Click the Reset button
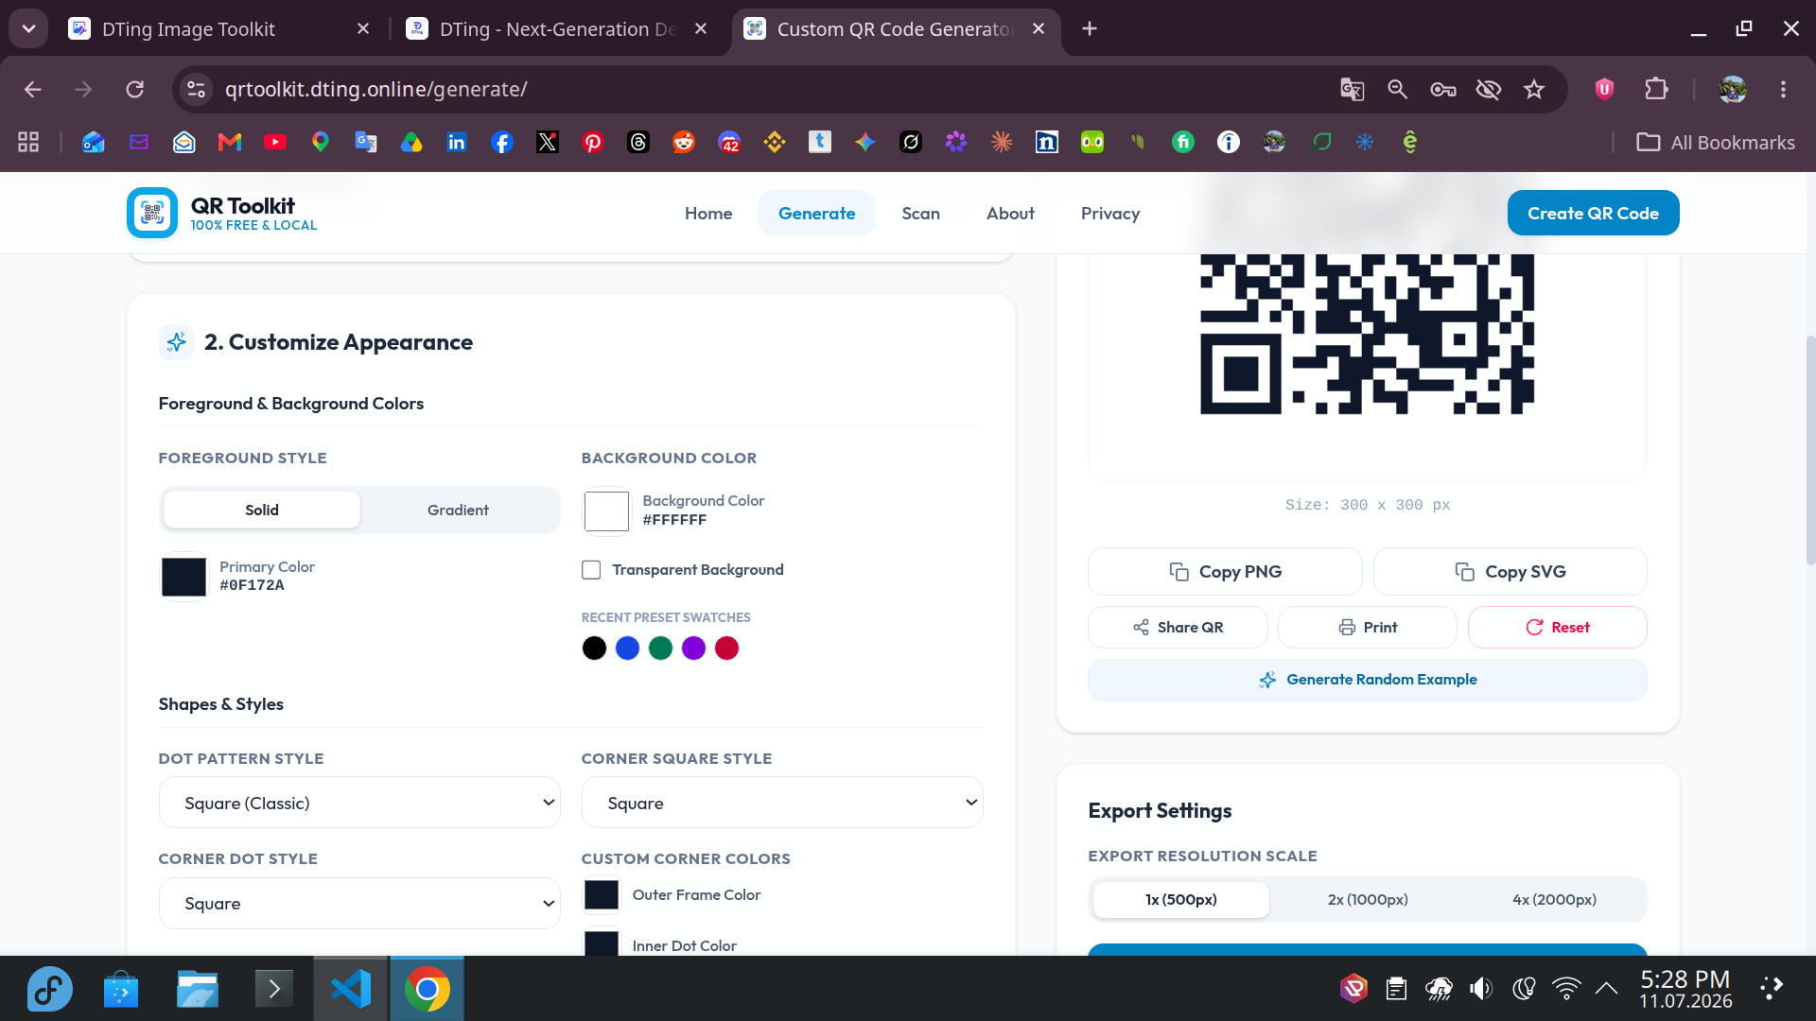 pos(1557,627)
